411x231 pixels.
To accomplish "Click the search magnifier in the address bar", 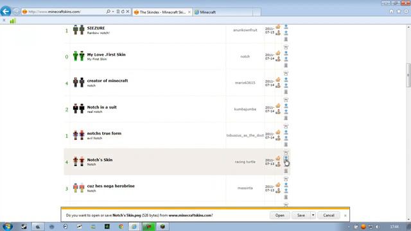I will pos(109,12).
